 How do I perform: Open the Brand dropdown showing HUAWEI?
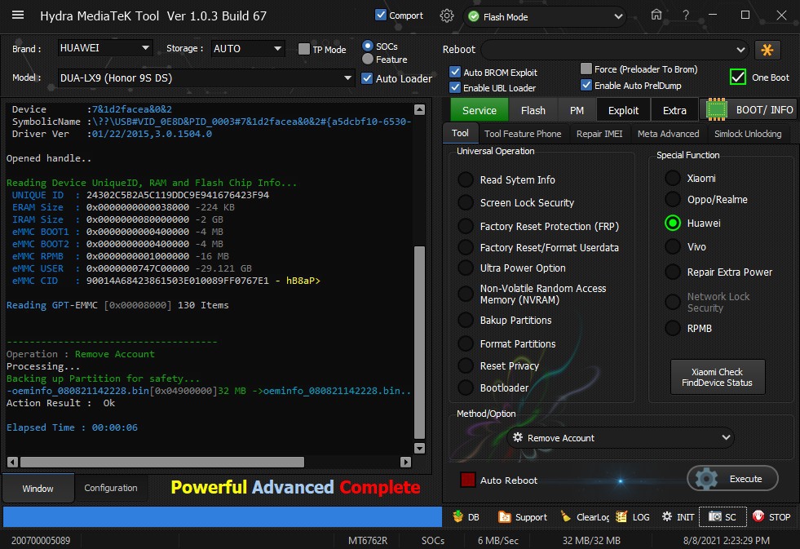coord(104,48)
